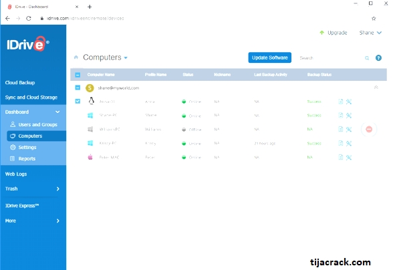This screenshot has width=393, height=270.
Task: Open the log document icon for Peter-MAC
Action: click(x=341, y=157)
